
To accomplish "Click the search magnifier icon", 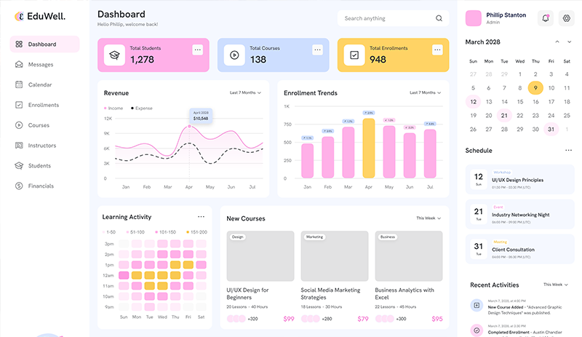I will (x=439, y=18).
